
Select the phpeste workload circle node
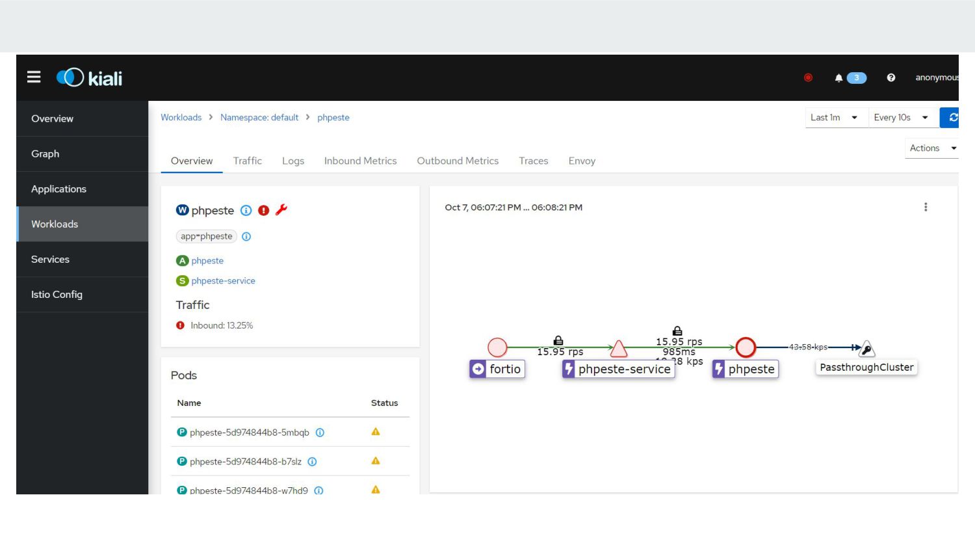tap(746, 347)
